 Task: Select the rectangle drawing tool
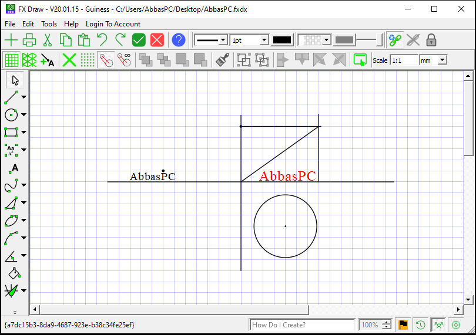(x=11, y=133)
